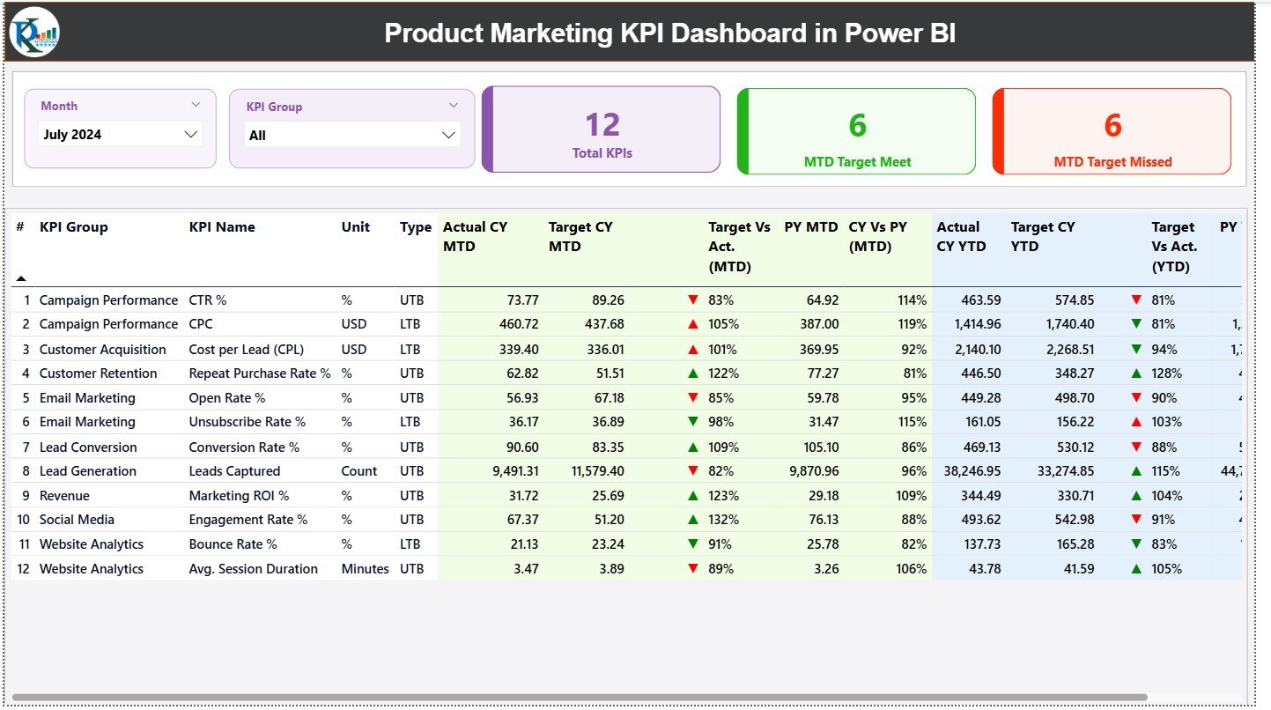This screenshot has height=710, width=1271.
Task: Sort the table by the KPI Name header
Action: 221,227
